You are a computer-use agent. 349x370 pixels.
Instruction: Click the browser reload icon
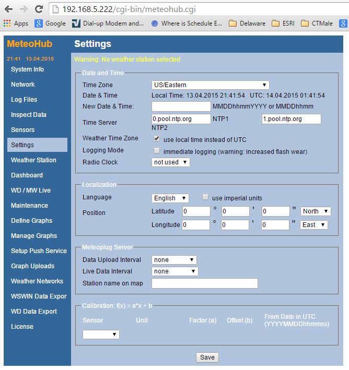tap(39, 9)
